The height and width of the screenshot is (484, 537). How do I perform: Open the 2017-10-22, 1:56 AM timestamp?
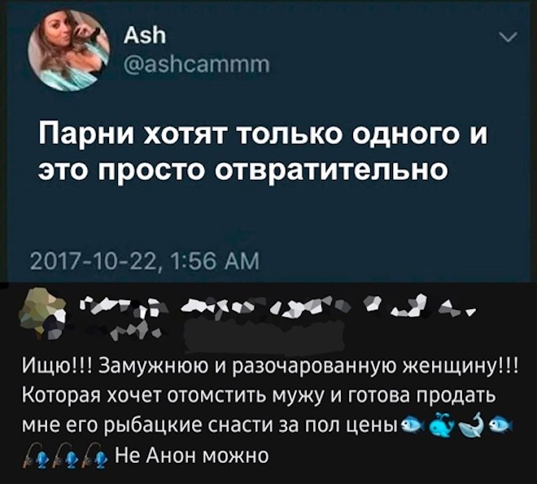coord(145,263)
